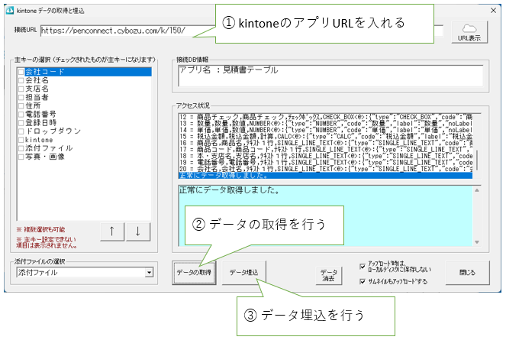506x340 pixels.
Task: Click the 閉じる button
Action: (x=467, y=273)
